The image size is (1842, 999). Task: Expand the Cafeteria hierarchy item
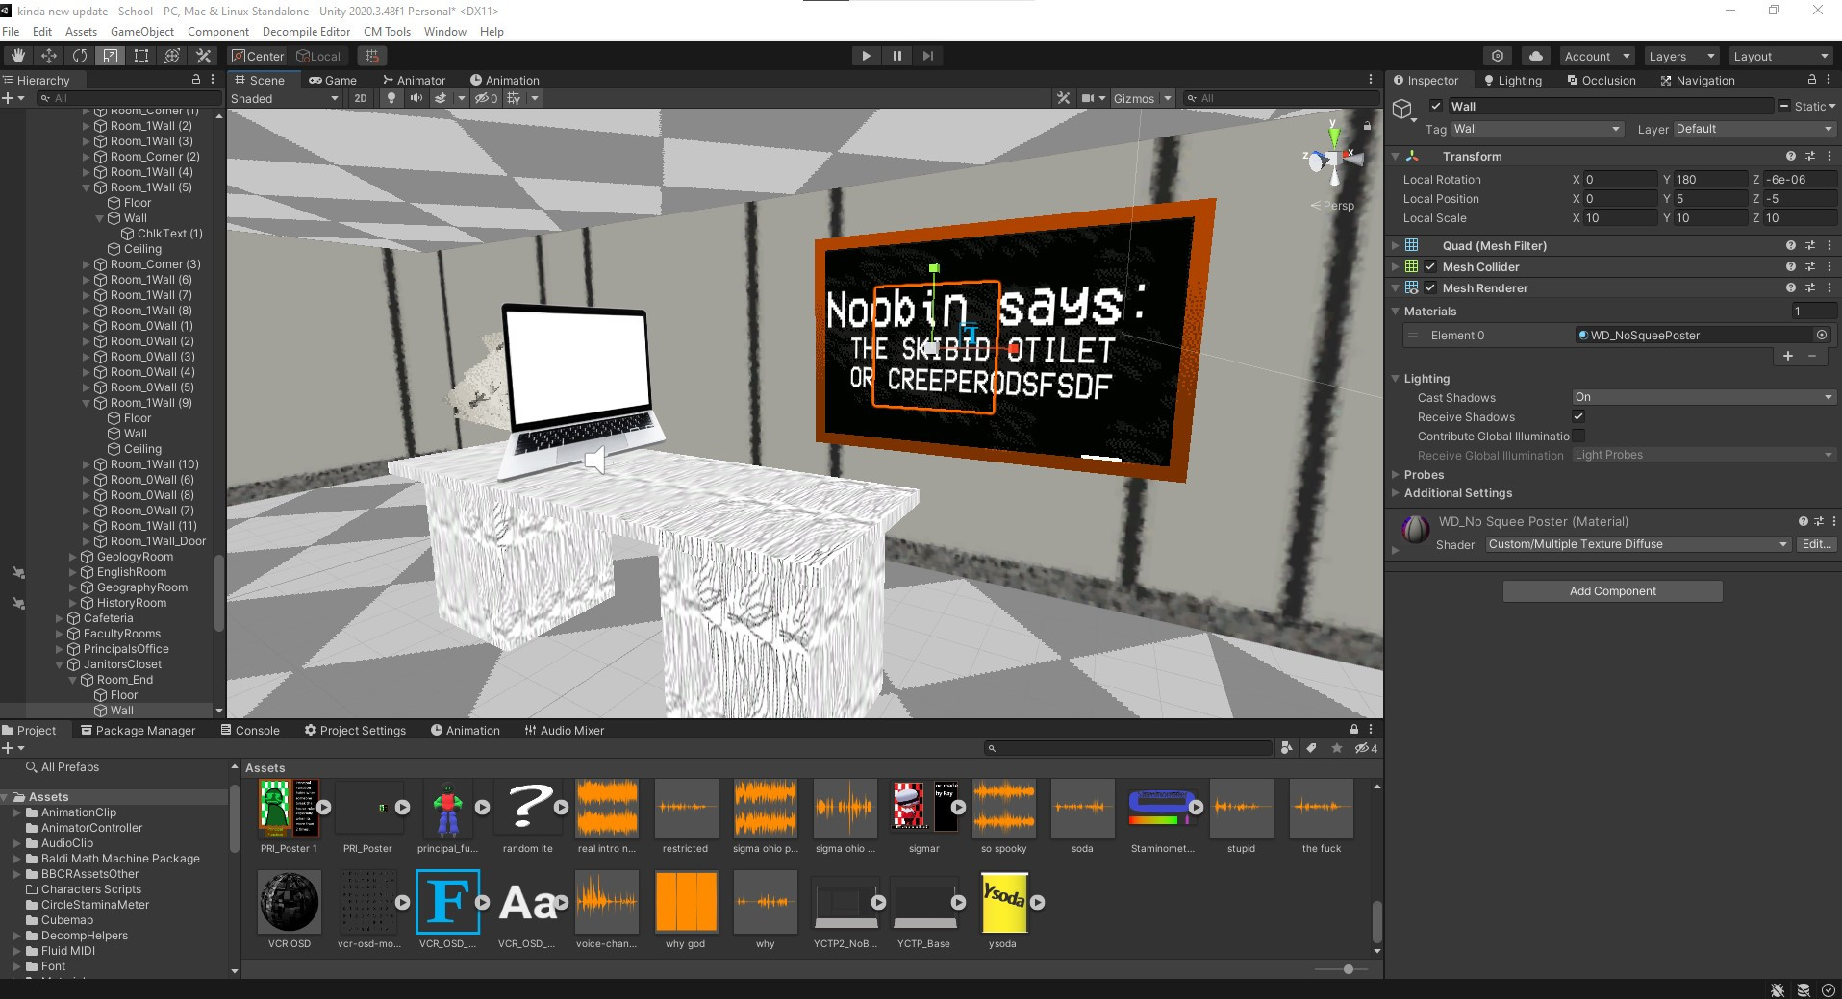[60, 618]
